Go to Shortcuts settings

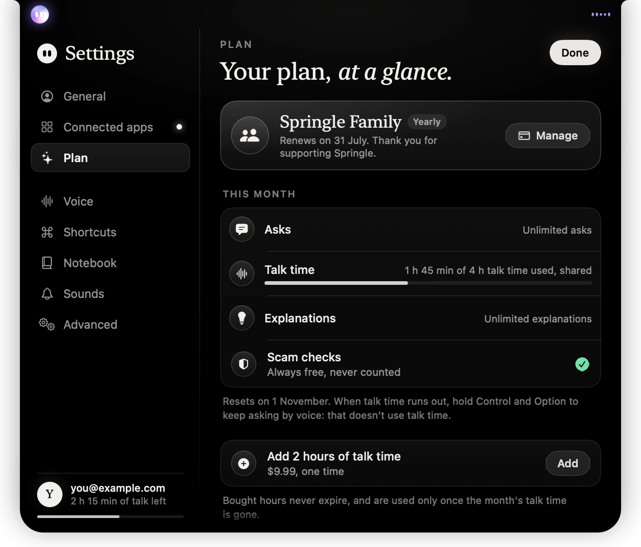[x=110, y=232]
